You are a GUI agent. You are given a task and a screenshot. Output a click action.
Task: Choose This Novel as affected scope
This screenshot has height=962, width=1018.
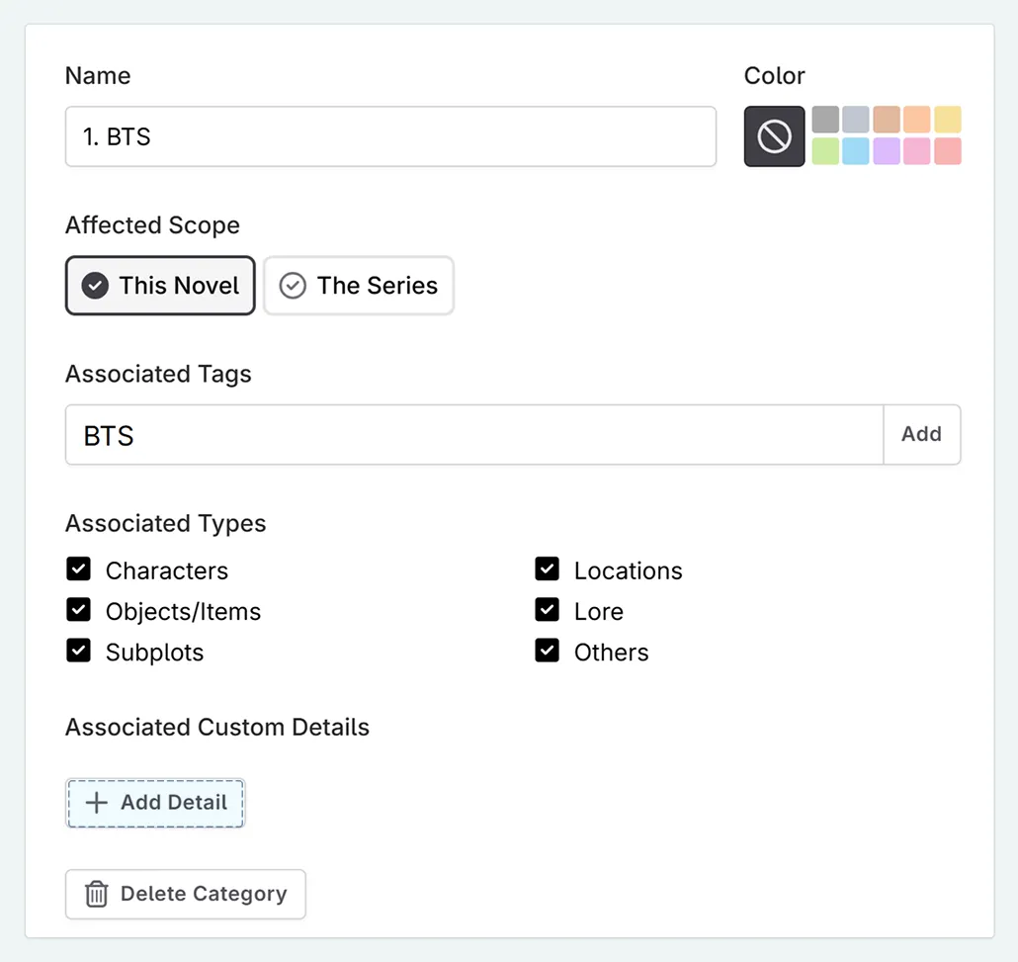pyautogui.click(x=160, y=286)
